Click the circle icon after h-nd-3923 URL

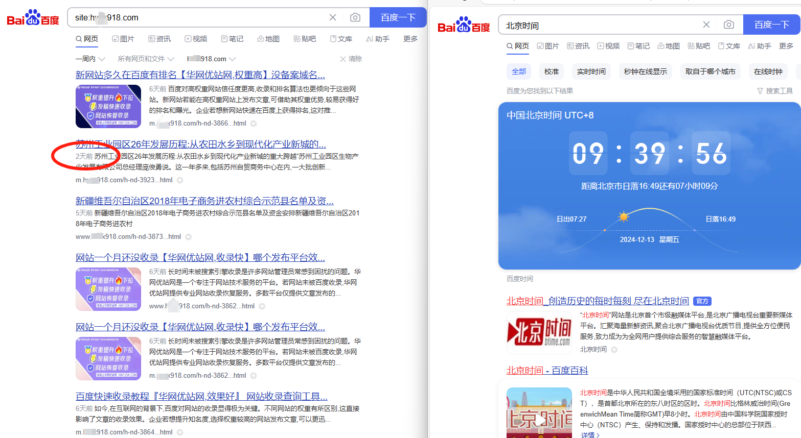[180, 180]
